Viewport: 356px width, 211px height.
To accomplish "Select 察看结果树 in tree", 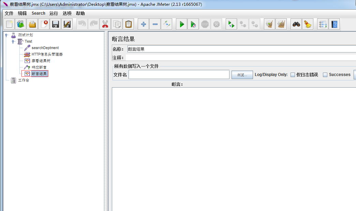I will point(41,61).
